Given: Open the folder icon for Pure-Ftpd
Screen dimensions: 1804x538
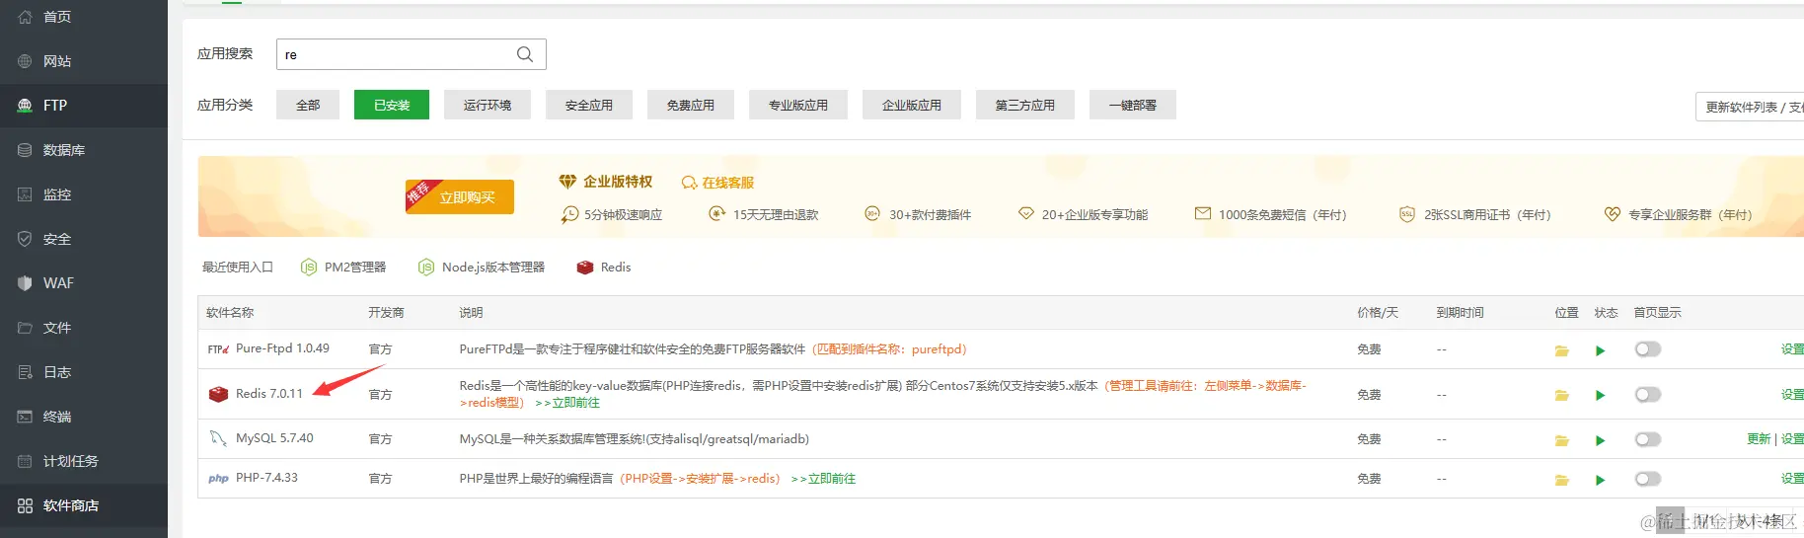Looking at the screenshot, I should (x=1562, y=350).
